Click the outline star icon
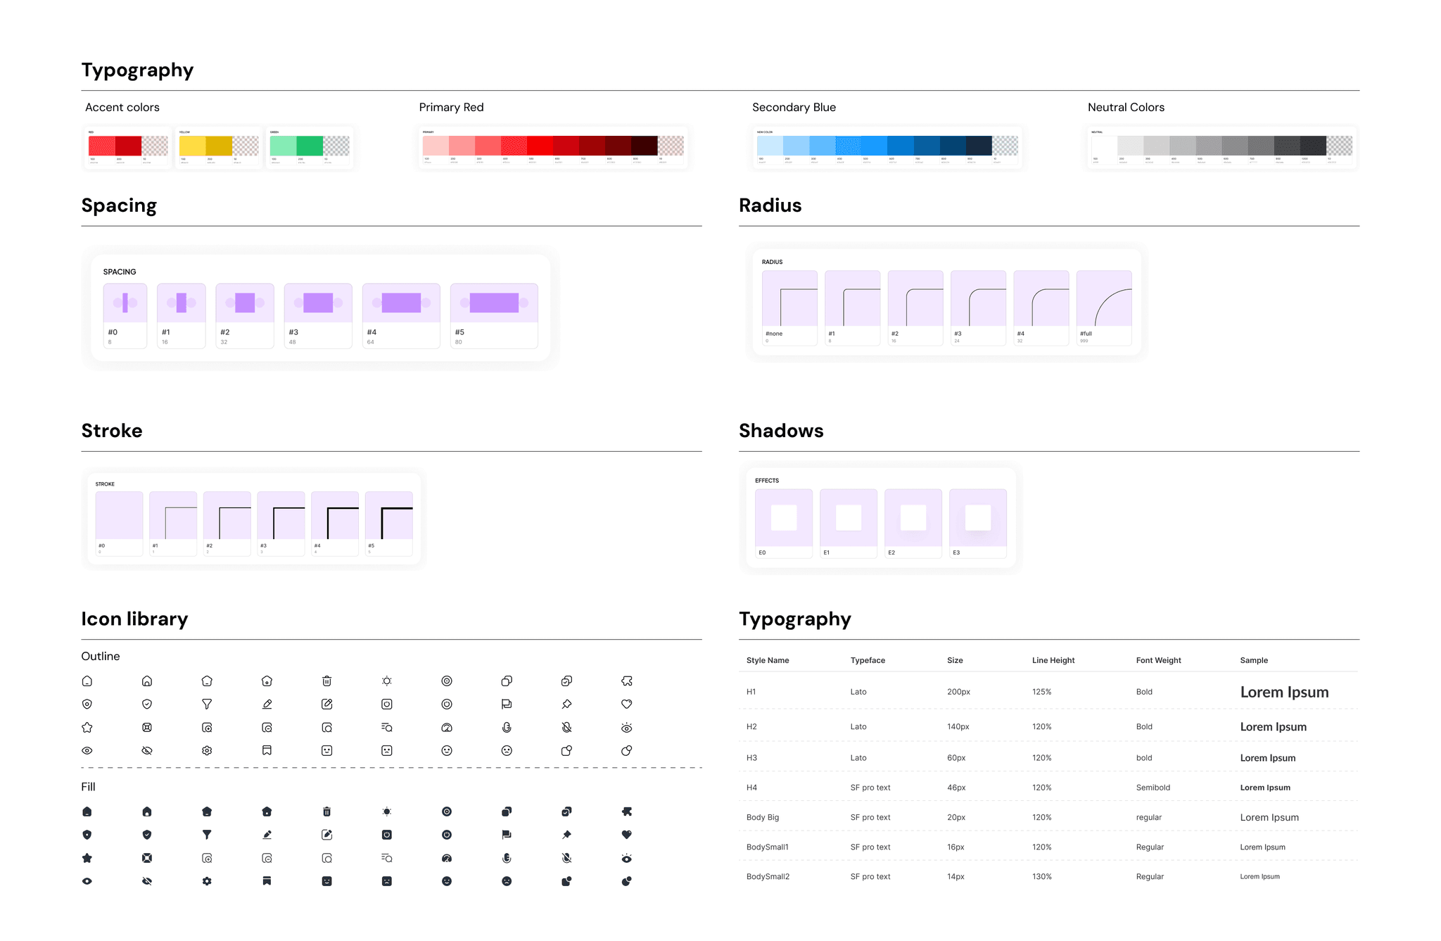 click(87, 727)
